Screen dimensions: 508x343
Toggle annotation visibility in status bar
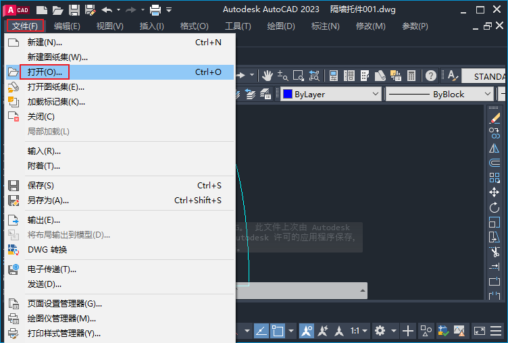coord(307,331)
